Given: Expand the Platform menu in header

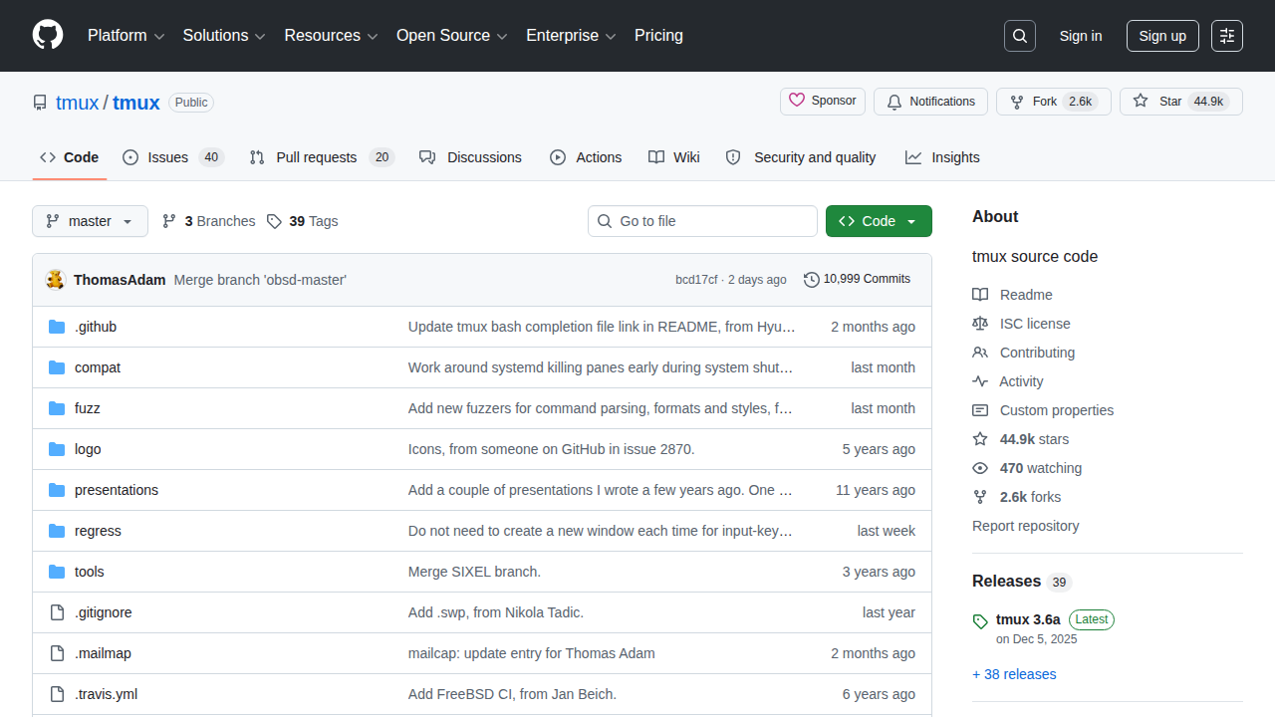Looking at the screenshot, I should tap(125, 36).
